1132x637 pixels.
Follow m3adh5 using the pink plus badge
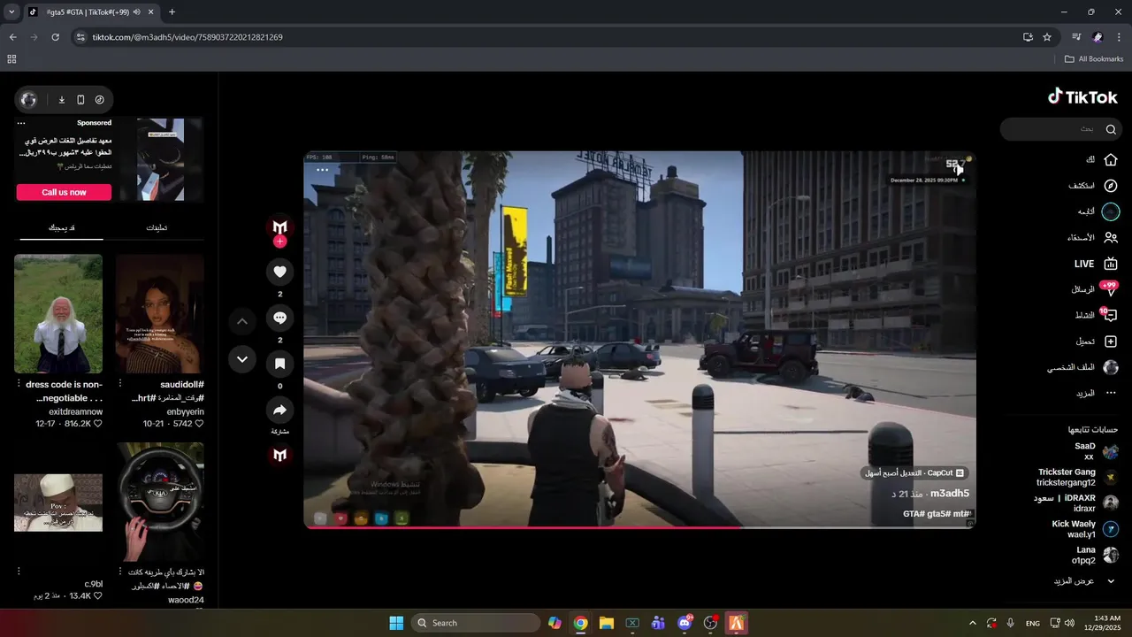tap(279, 242)
